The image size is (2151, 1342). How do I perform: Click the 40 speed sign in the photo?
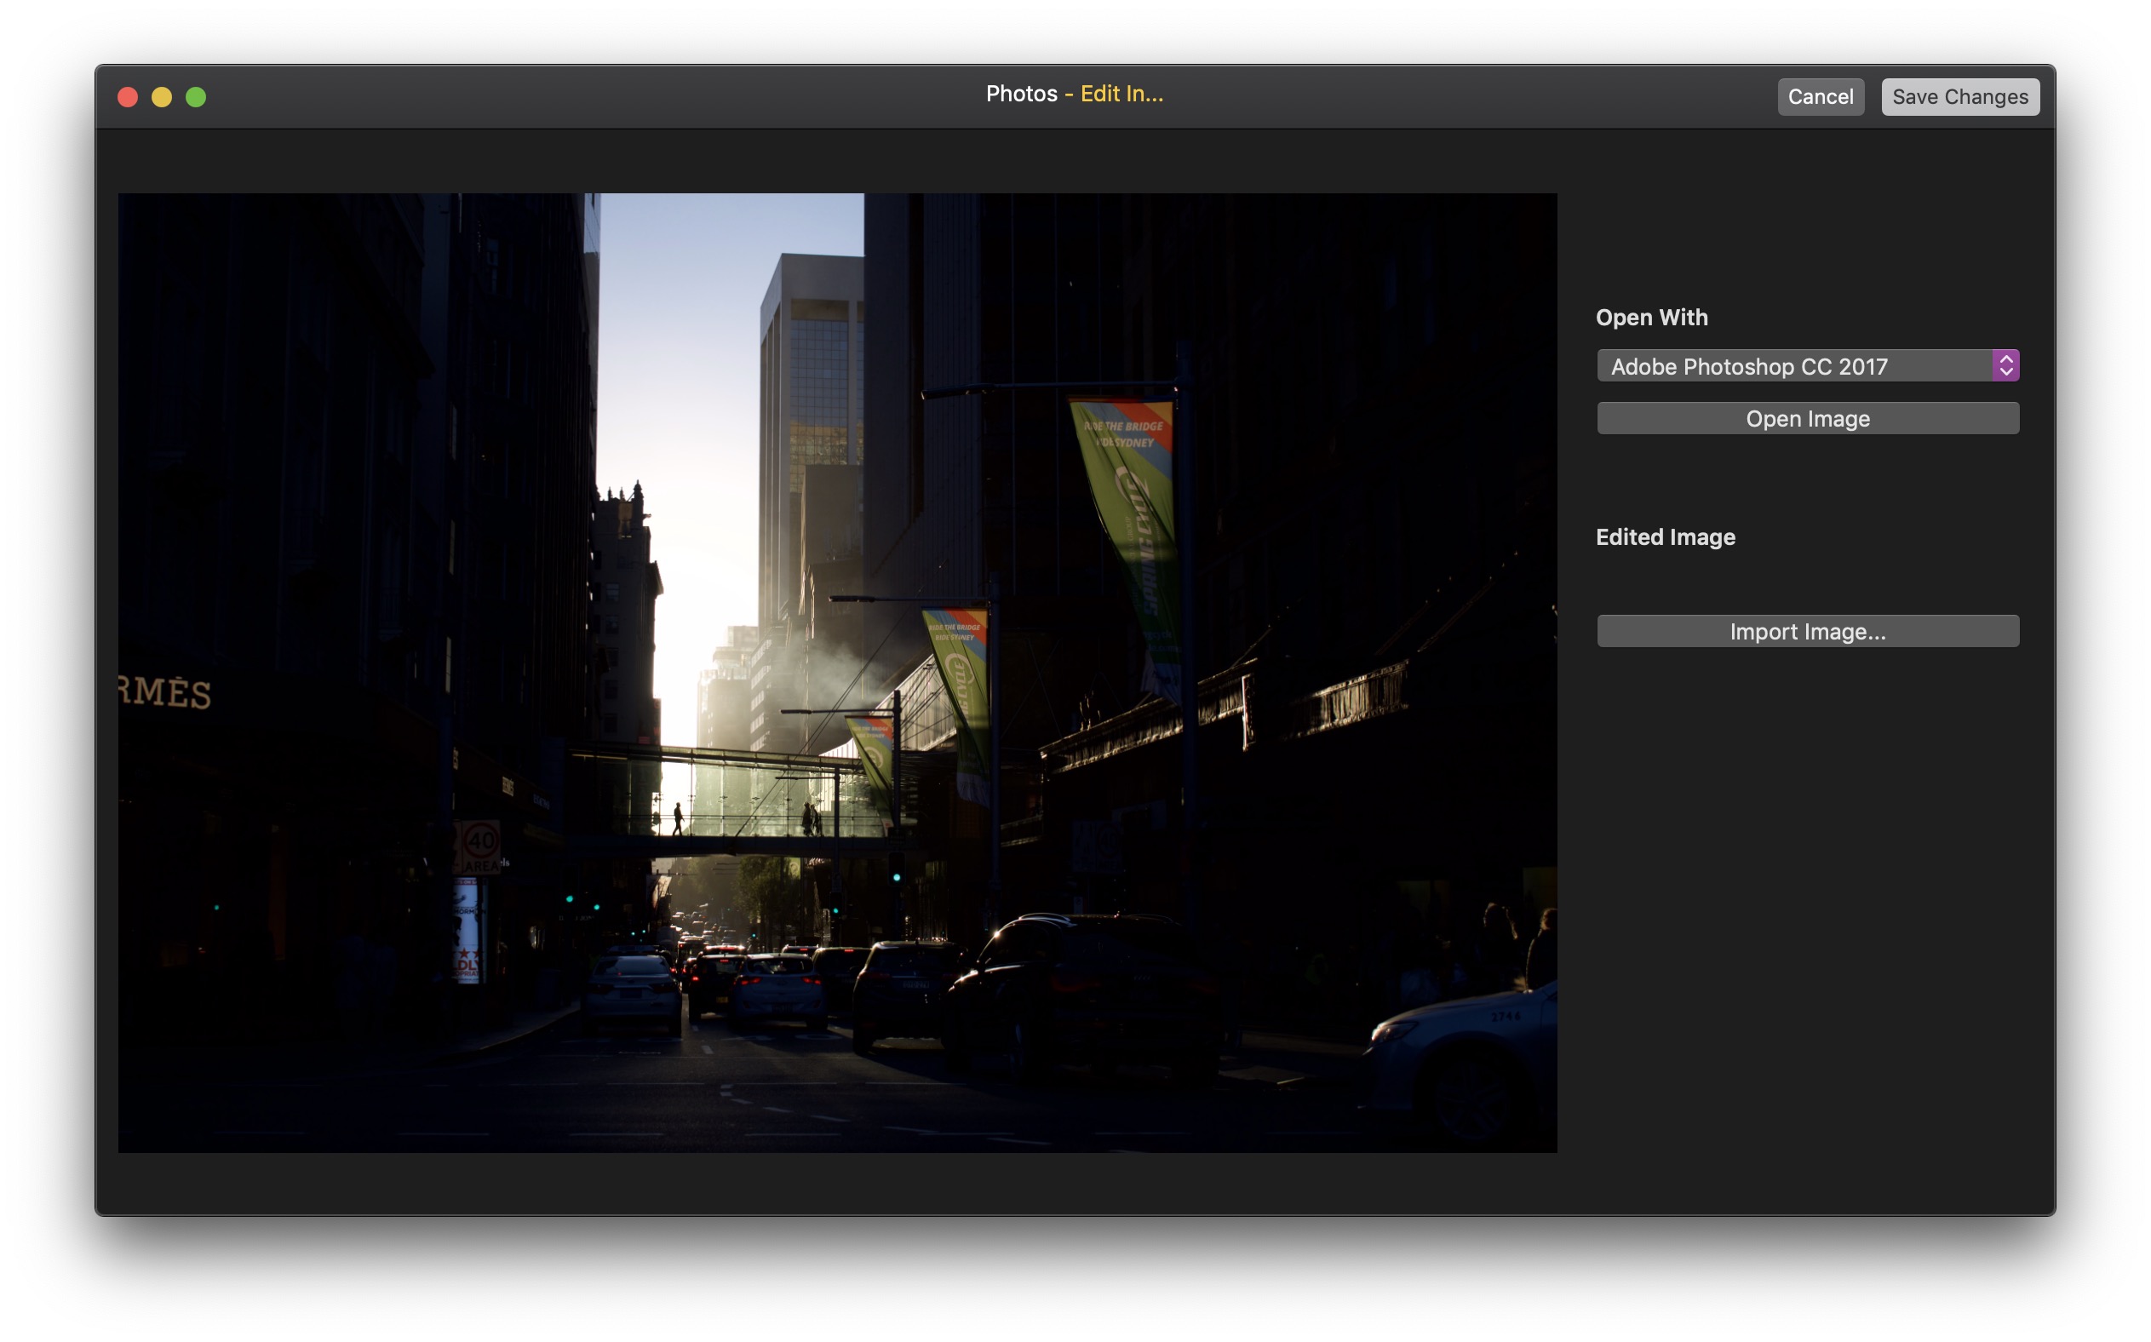pyautogui.click(x=481, y=841)
